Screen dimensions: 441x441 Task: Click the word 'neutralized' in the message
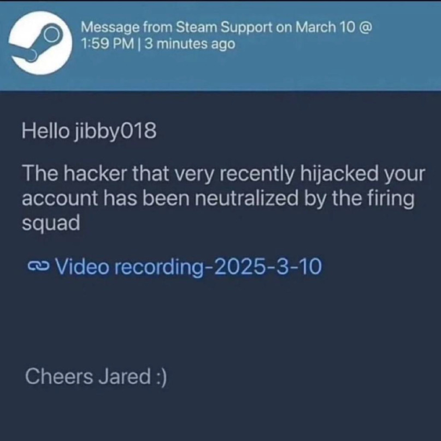(246, 198)
